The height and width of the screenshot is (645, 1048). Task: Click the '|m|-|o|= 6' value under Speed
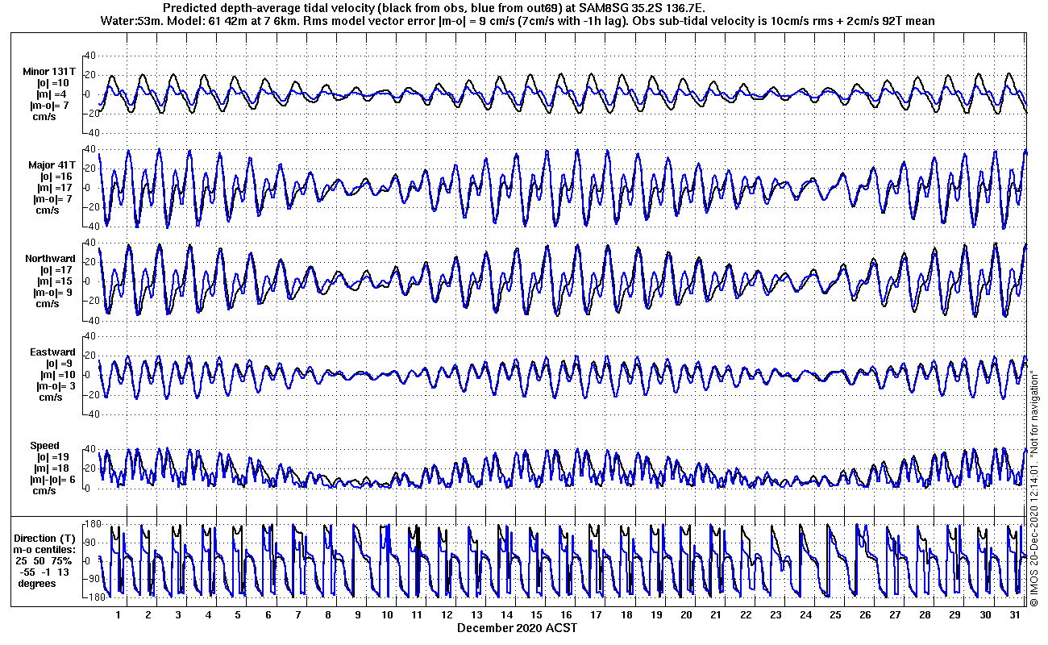(52, 480)
